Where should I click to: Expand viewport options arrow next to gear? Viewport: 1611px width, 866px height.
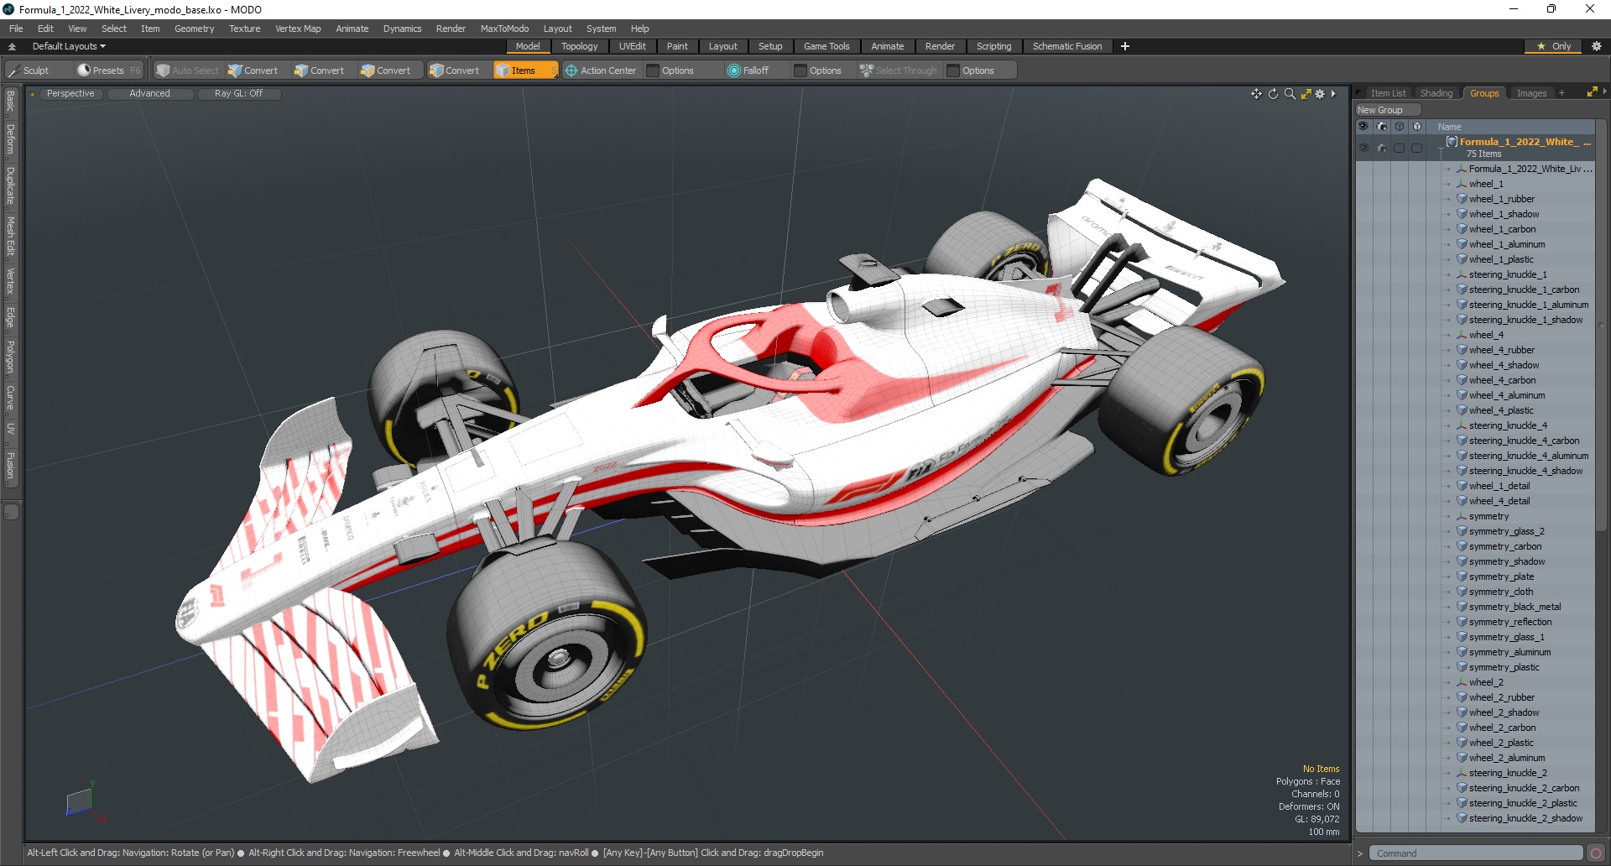[1333, 94]
